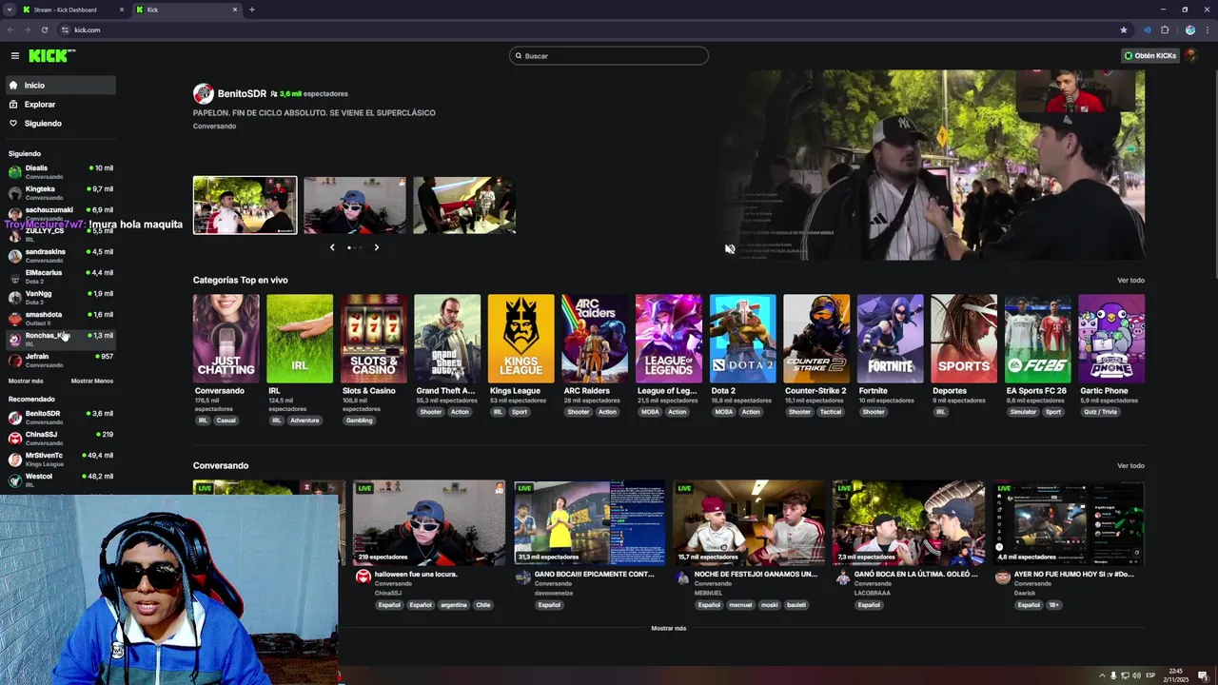
Task: Open the browser extensions puzzle icon
Action: 1165,29
